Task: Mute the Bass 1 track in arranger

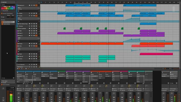Action: click(x=34, y=33)
